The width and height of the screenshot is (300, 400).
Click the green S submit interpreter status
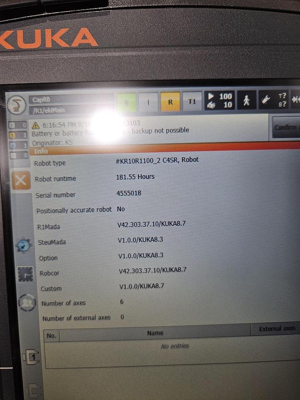126,103
